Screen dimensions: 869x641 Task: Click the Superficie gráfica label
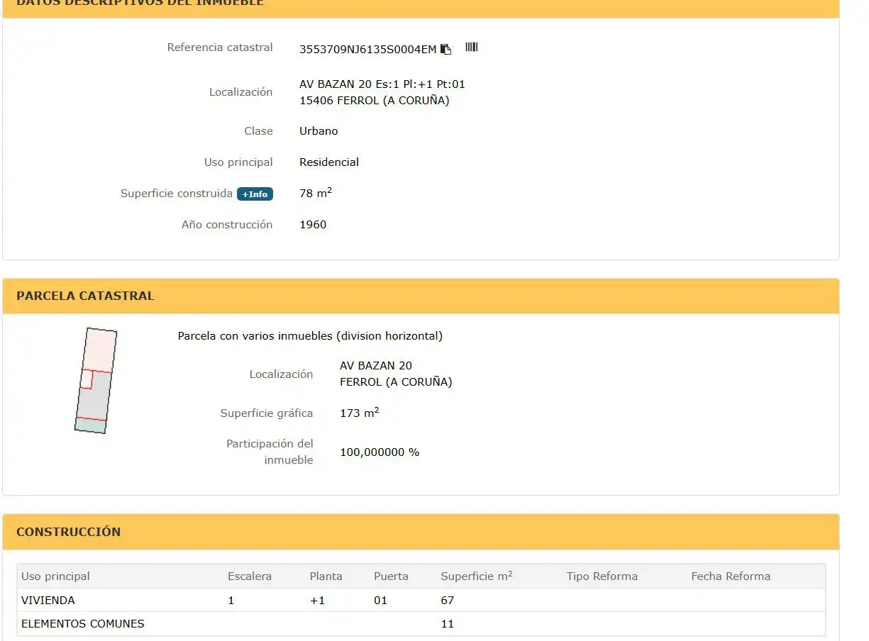click(267, 413)
